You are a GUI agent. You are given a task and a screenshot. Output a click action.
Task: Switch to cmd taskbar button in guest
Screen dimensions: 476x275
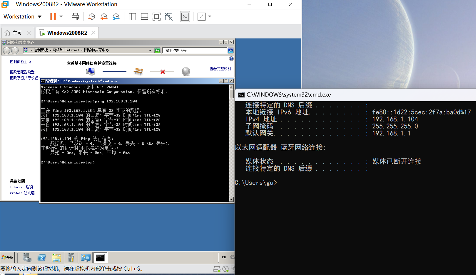pos(100,258)
